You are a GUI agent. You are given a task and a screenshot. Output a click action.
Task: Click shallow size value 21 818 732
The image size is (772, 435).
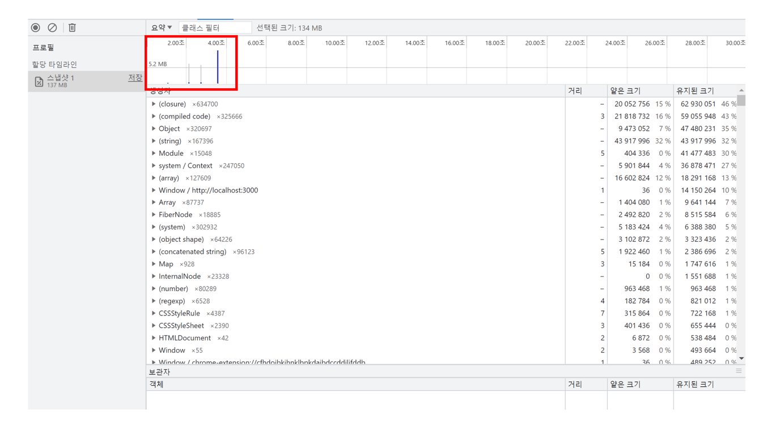pos(632,117)
